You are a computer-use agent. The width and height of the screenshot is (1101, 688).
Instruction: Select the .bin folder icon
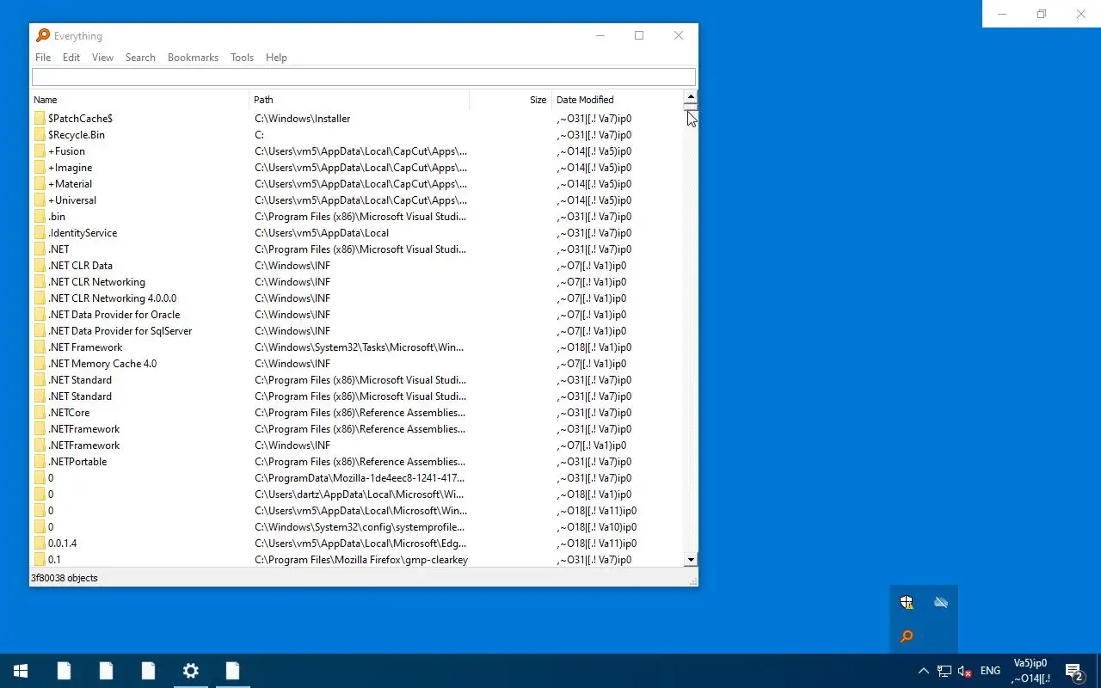[40, 217]
